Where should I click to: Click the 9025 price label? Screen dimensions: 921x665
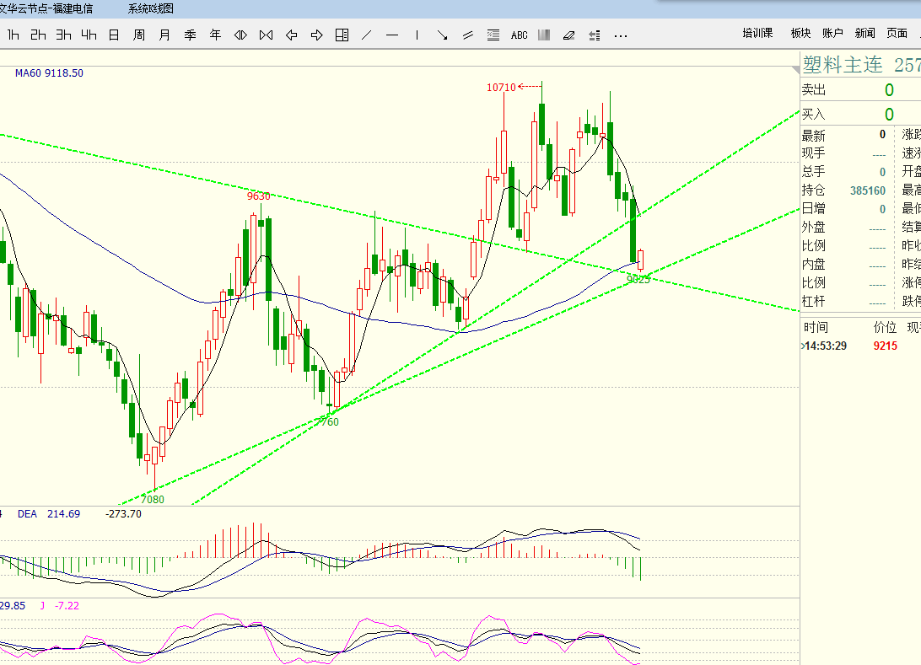(638, 279)
